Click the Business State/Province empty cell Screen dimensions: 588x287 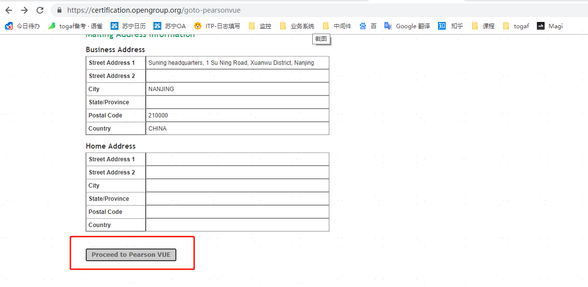(x=237, y=102)
